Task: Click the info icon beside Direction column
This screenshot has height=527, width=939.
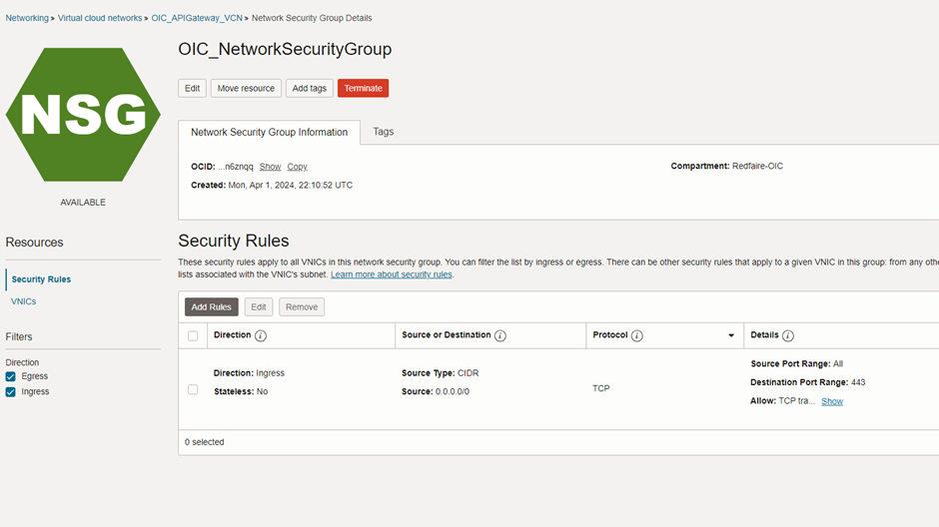Action: coord(261,336)
